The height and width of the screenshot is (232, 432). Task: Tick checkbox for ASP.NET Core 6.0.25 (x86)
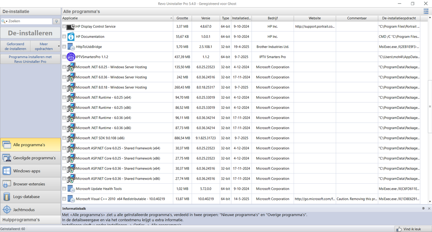64,158
